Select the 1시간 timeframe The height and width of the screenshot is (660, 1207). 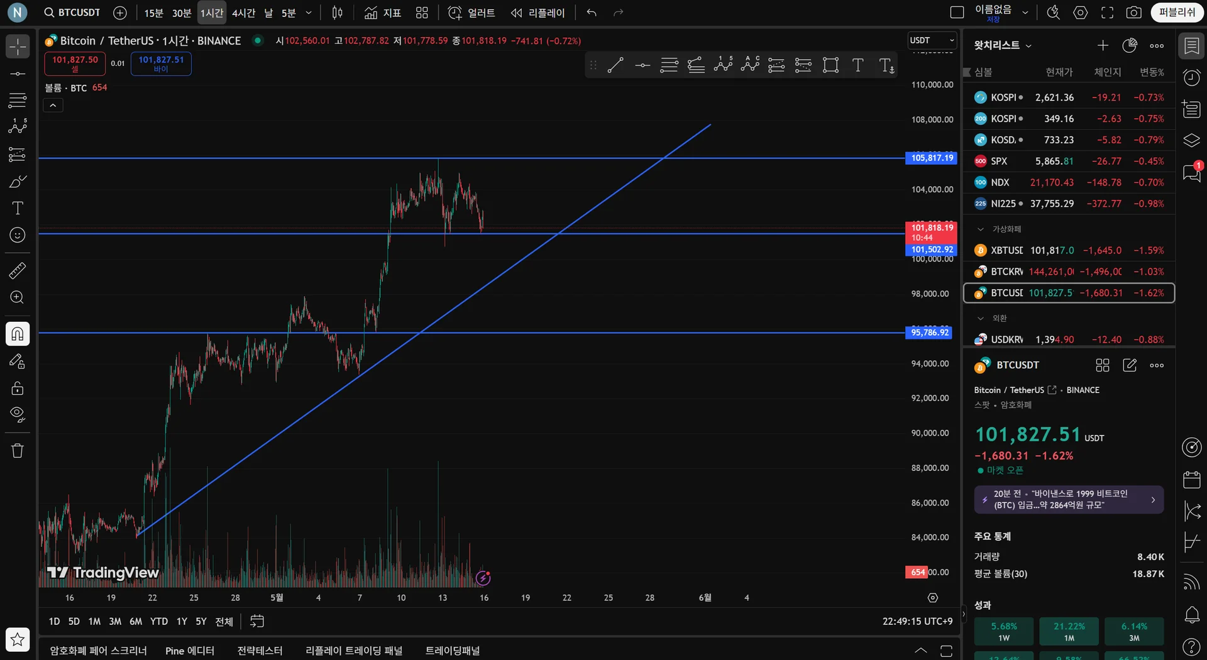[212, 13]
